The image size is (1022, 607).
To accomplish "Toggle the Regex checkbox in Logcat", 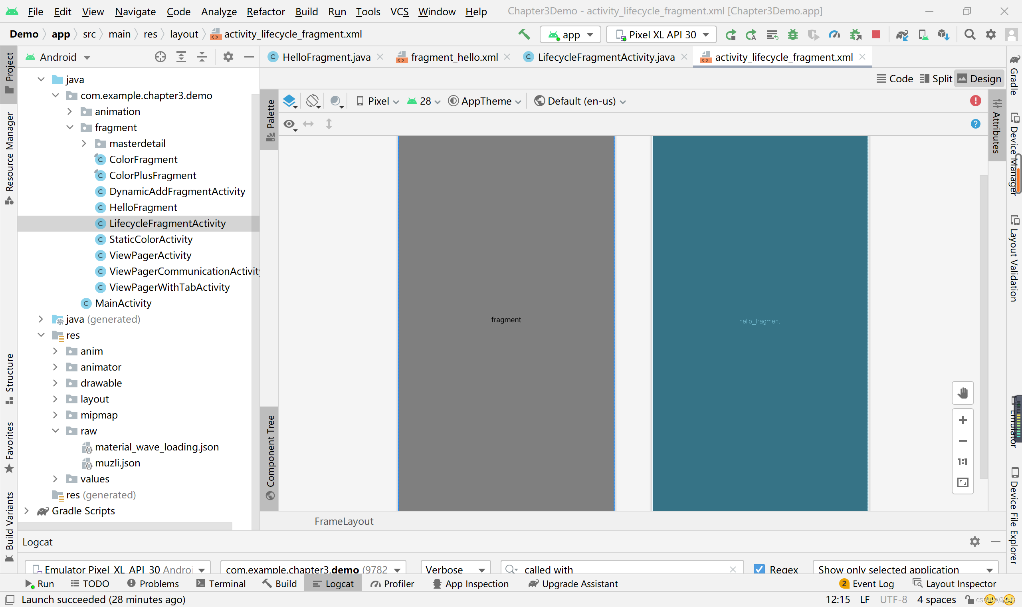I will click(x=759, y=569).
